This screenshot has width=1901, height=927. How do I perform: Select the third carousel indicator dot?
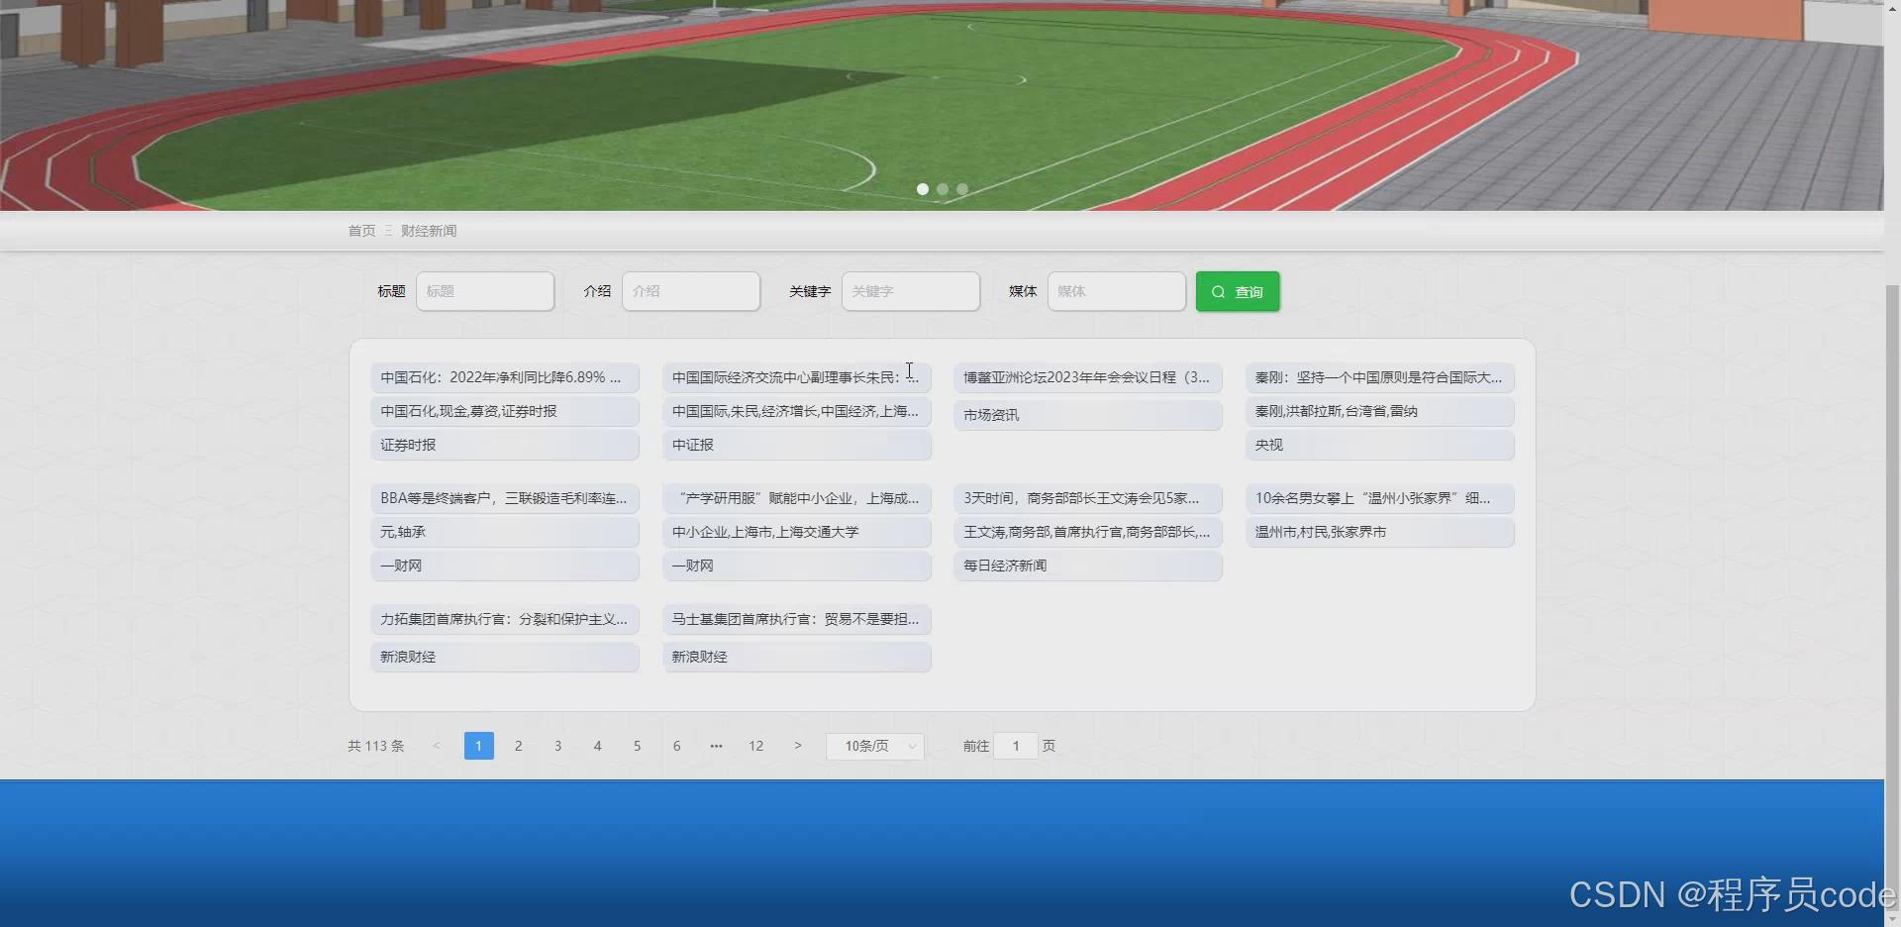(961, 189)
